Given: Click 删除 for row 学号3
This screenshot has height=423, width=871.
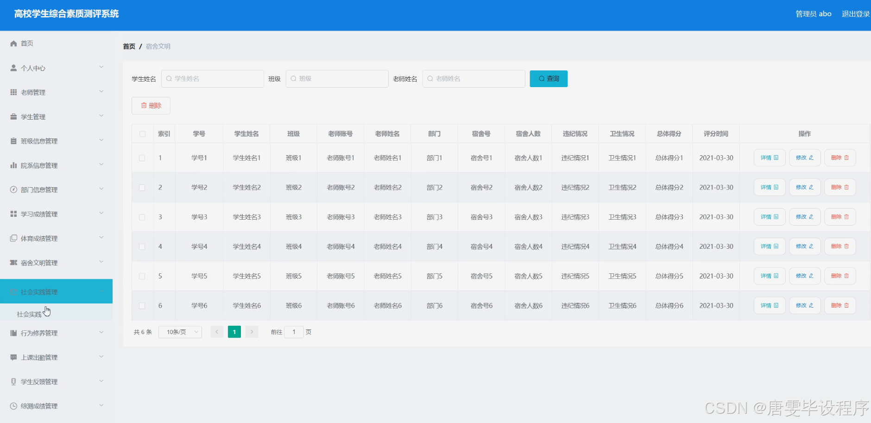Looking at the screenshot, I should (840, 217).
